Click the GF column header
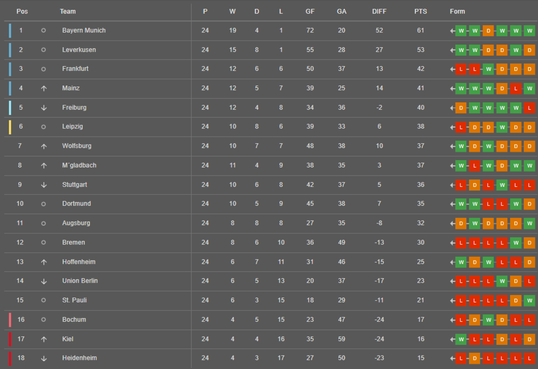538x369 pixels. [x=310, y=11]
